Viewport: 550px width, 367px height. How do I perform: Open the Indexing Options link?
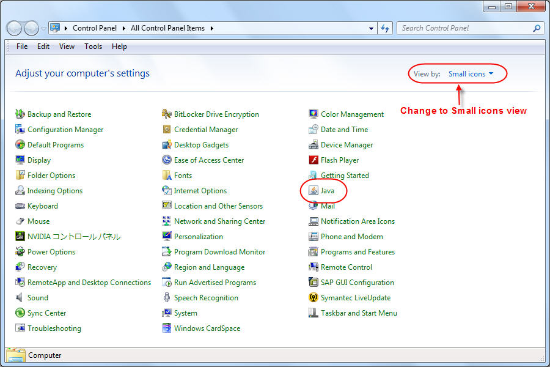tap(55, 191)
